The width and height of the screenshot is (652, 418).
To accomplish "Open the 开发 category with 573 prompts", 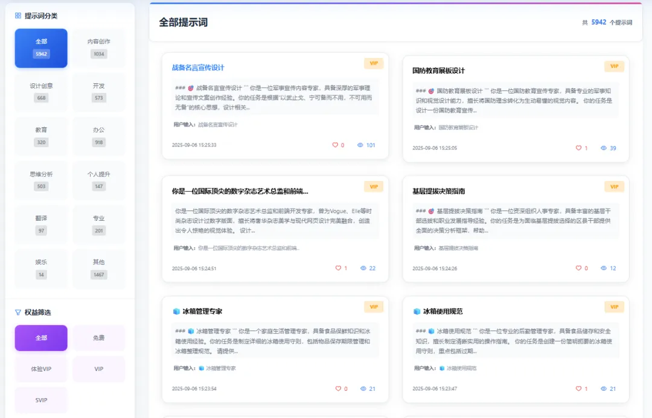I will click(98, 92).
